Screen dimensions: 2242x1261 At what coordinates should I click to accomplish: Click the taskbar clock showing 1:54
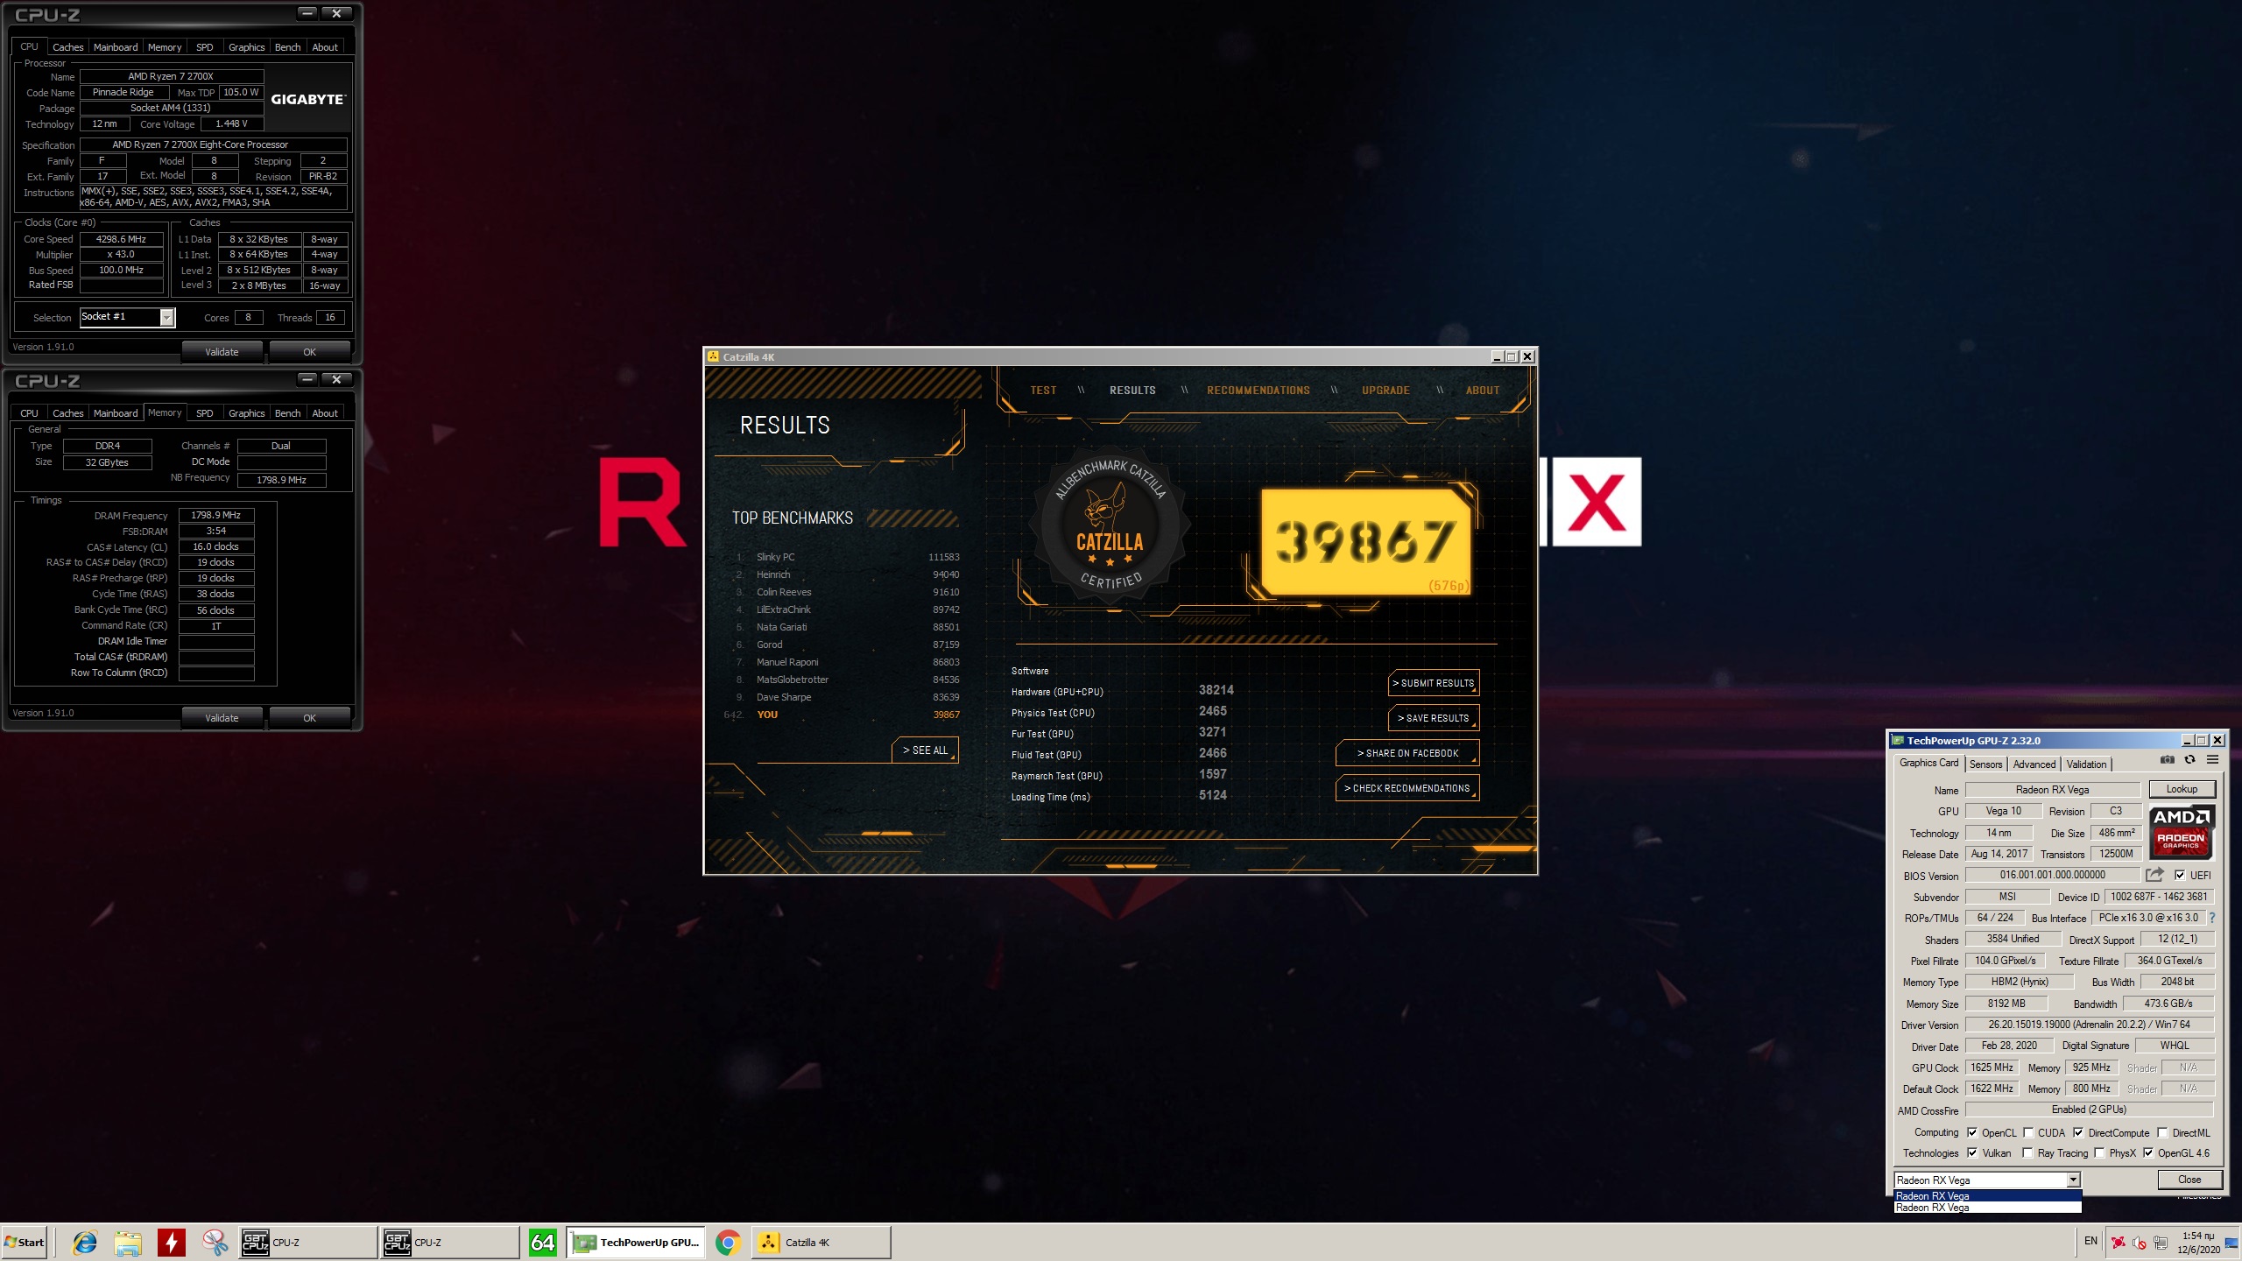tap(2198, 1243)
